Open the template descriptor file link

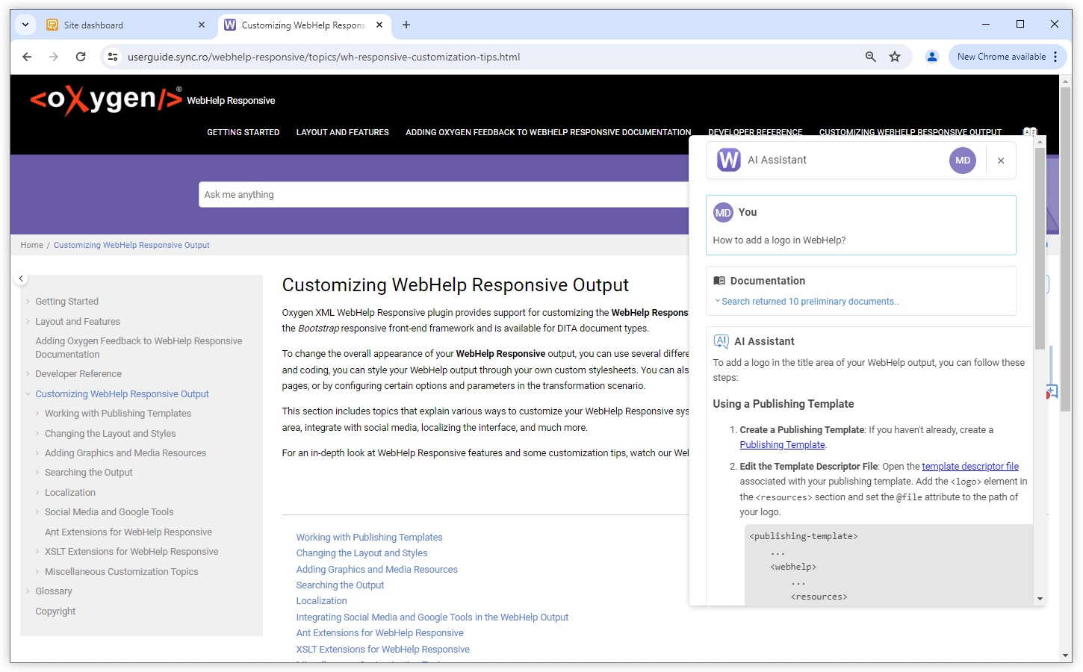(970, 467)
